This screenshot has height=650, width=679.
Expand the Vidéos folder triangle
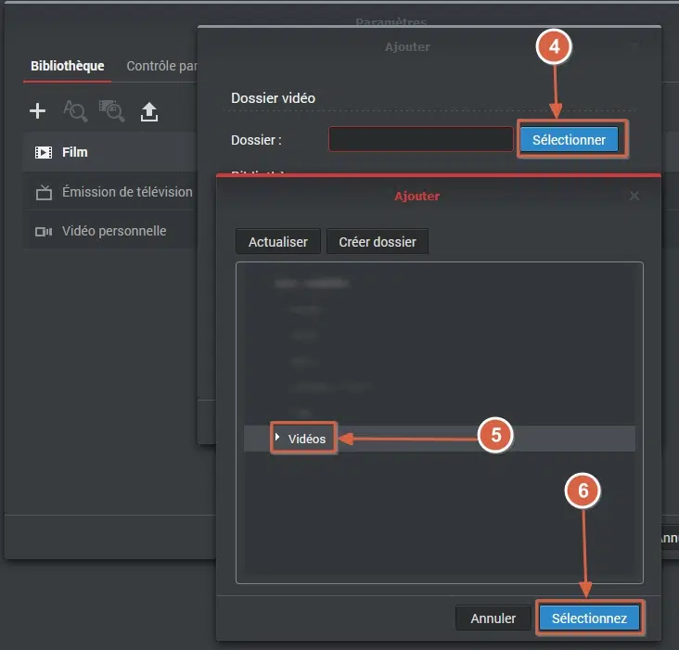coord(278,438)
